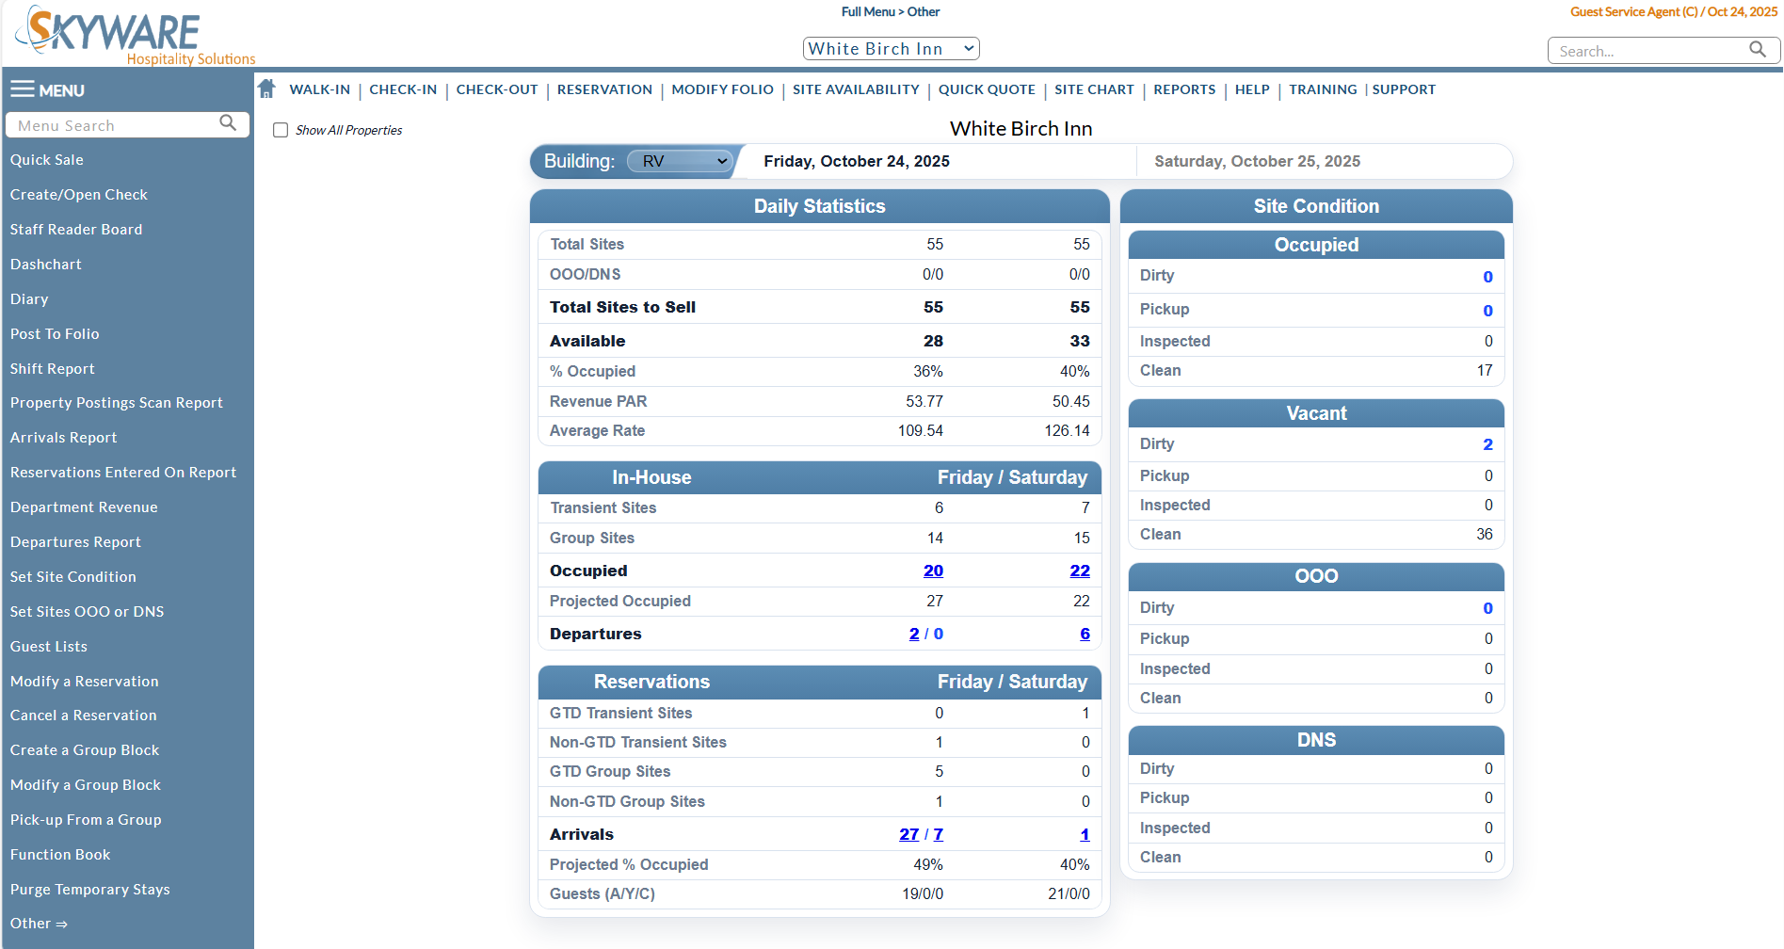Viewport: 1784px width, 949px height.
Task: Open the White Birch Inn property dropdown
Action: click(x=891, y=49)
